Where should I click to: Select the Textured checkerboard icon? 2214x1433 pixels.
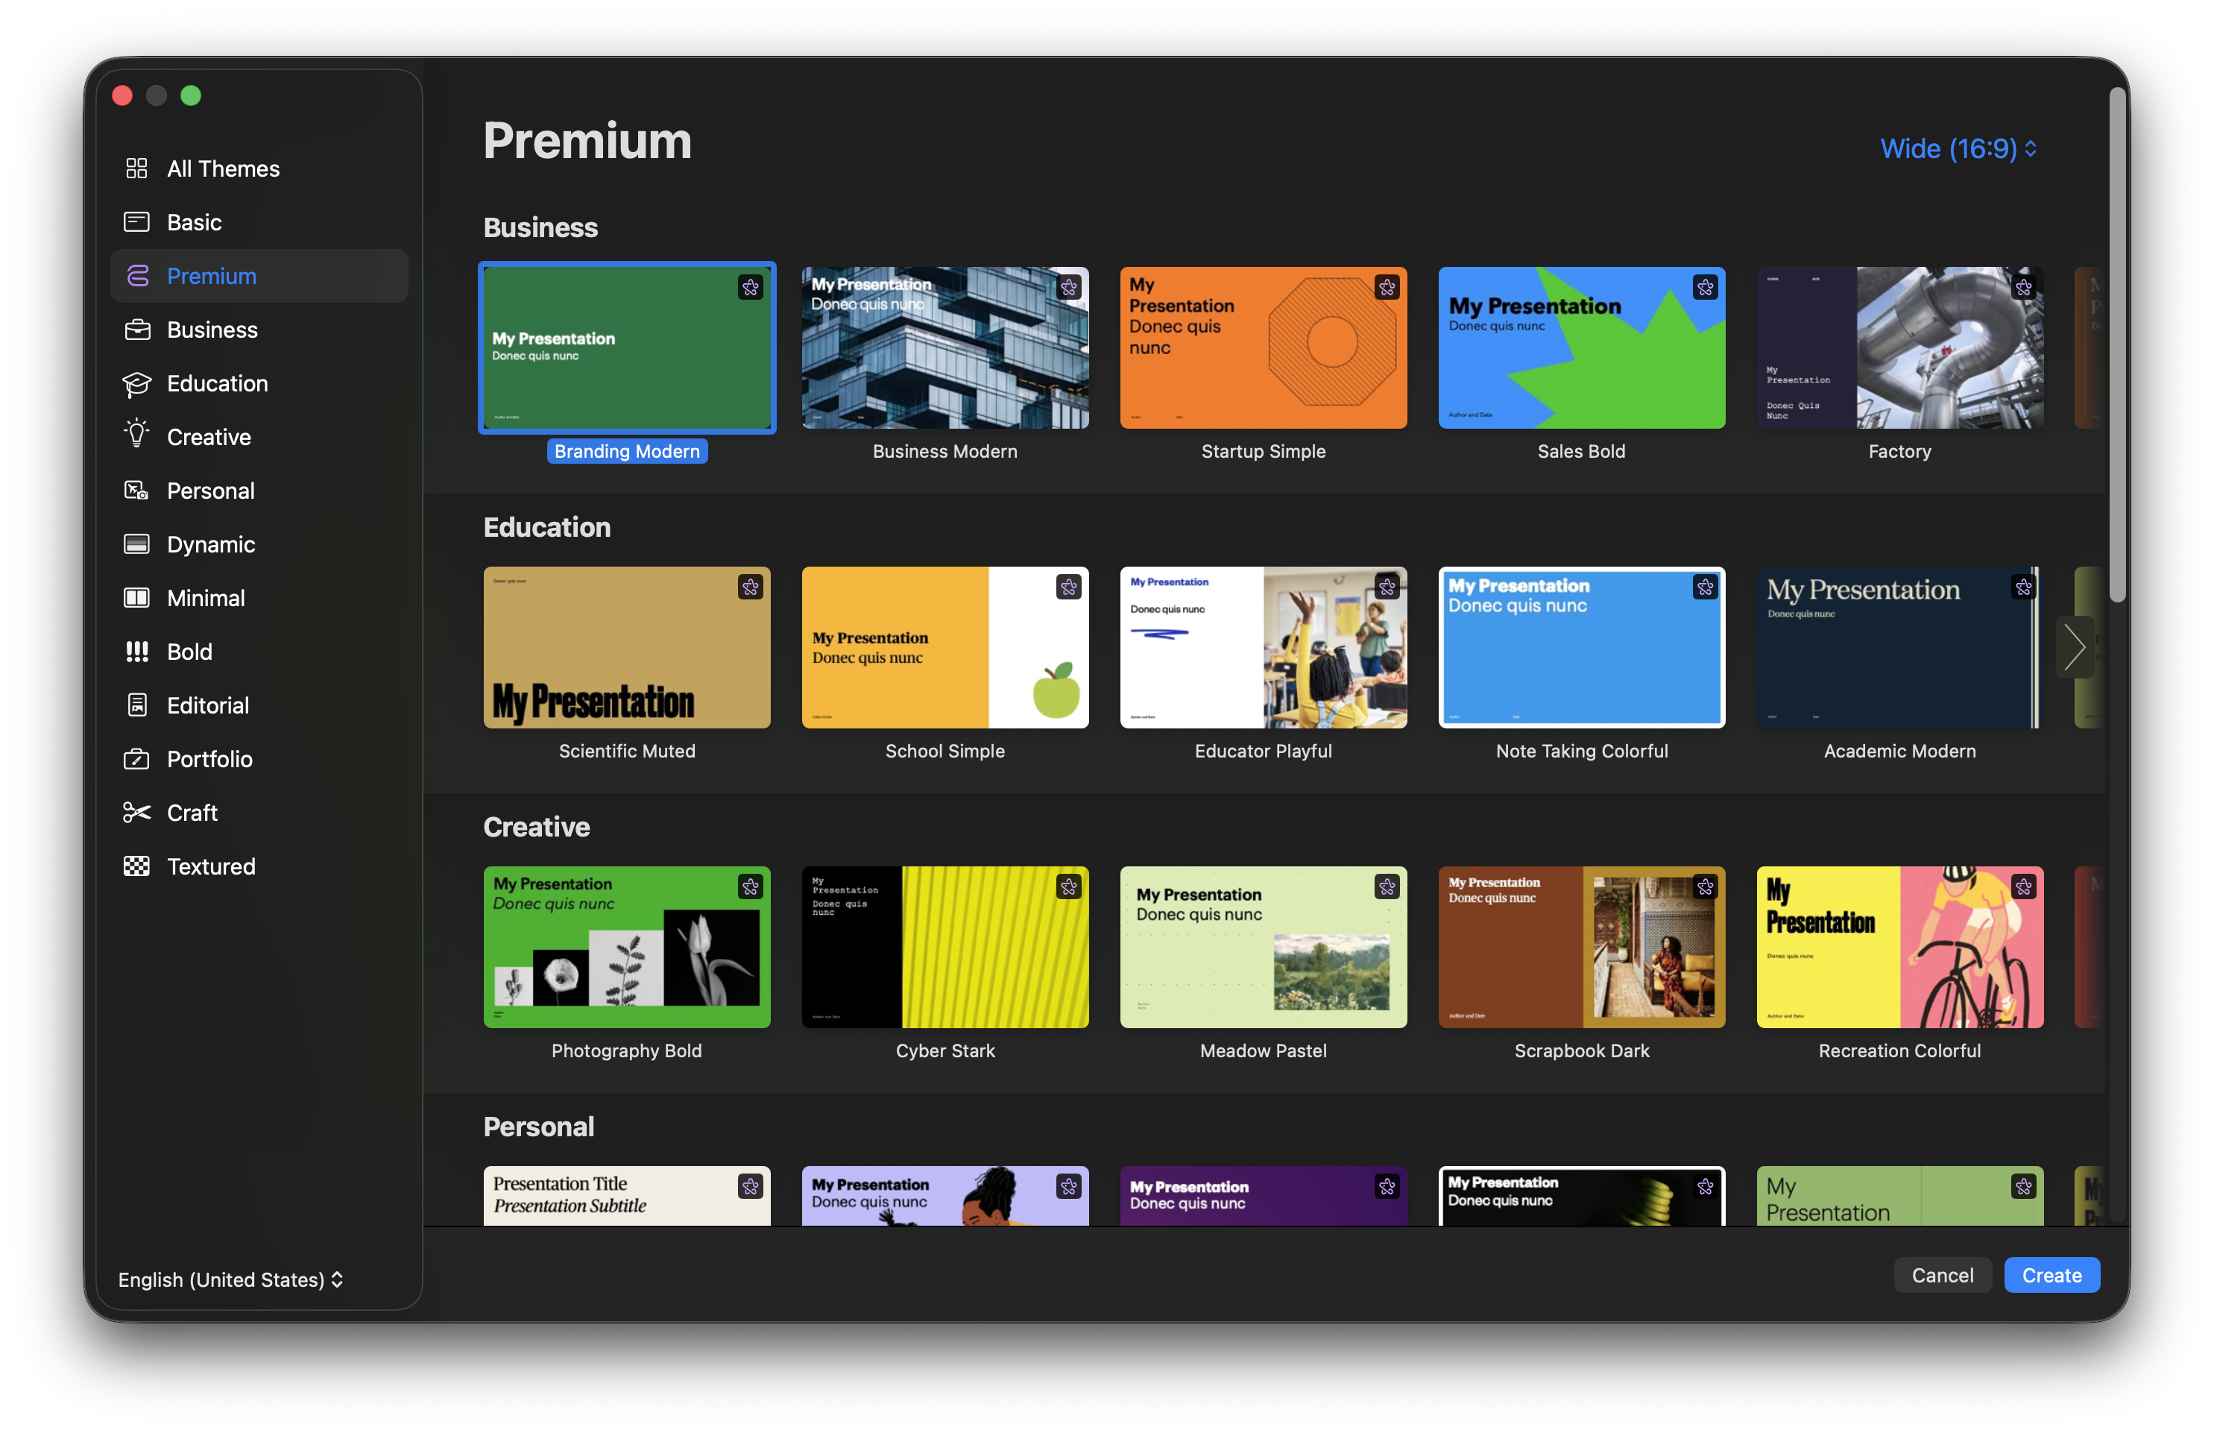click(x=136, y=866)
